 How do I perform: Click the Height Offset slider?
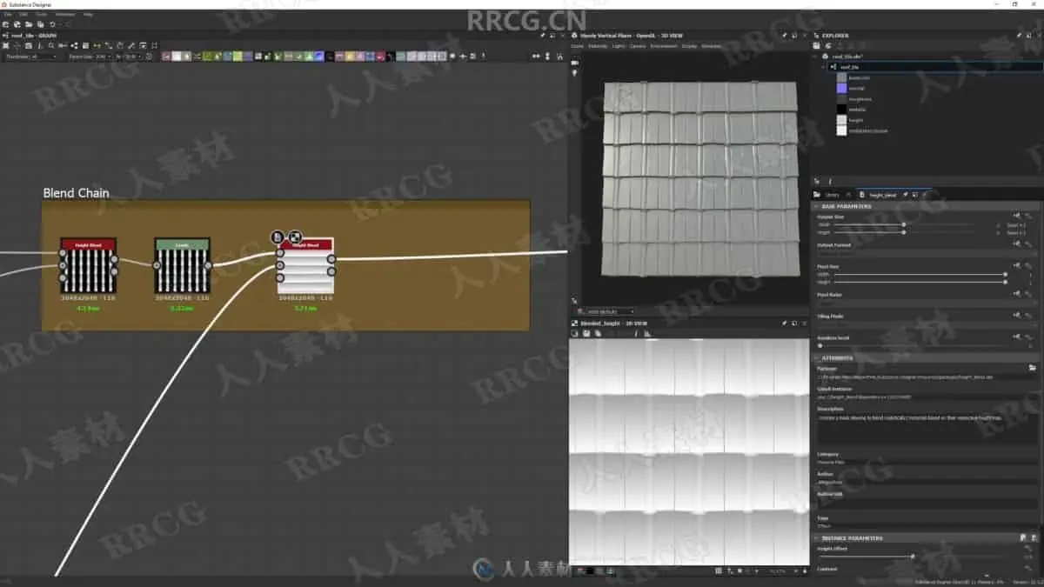tap(913, 556)
